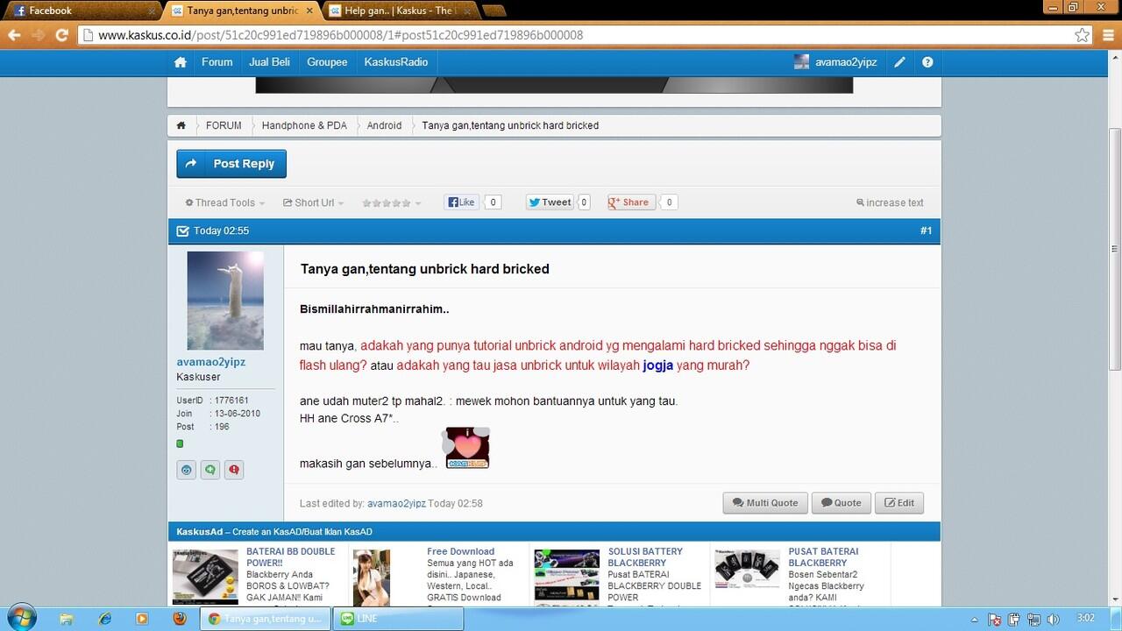Reload the page with the refresh icon
Viewport: 1122px width, 631px height.
coord(61,35)
